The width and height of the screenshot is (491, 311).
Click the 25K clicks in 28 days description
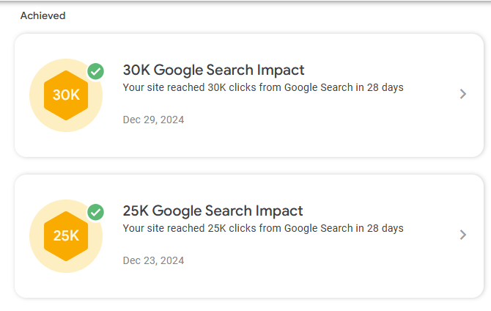pos(263,229)
